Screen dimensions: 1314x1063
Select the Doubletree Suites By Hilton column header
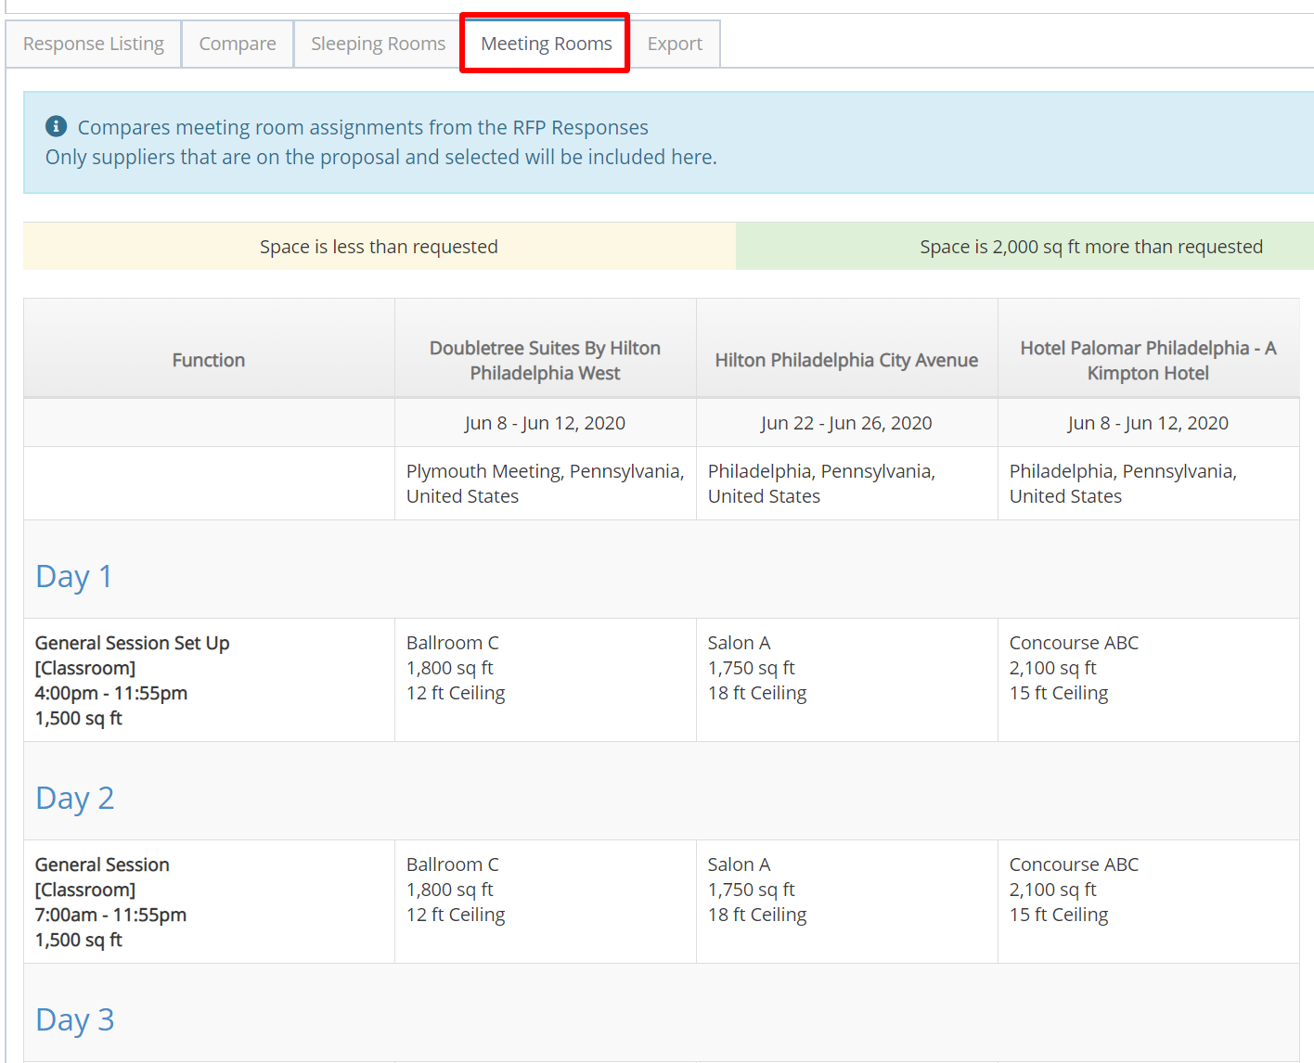(x=545, y=360)
